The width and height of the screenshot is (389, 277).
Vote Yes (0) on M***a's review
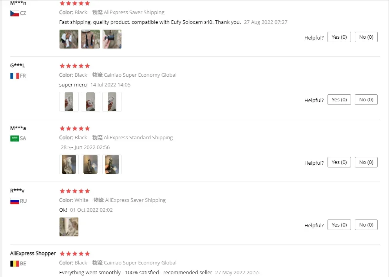point(339,162)
